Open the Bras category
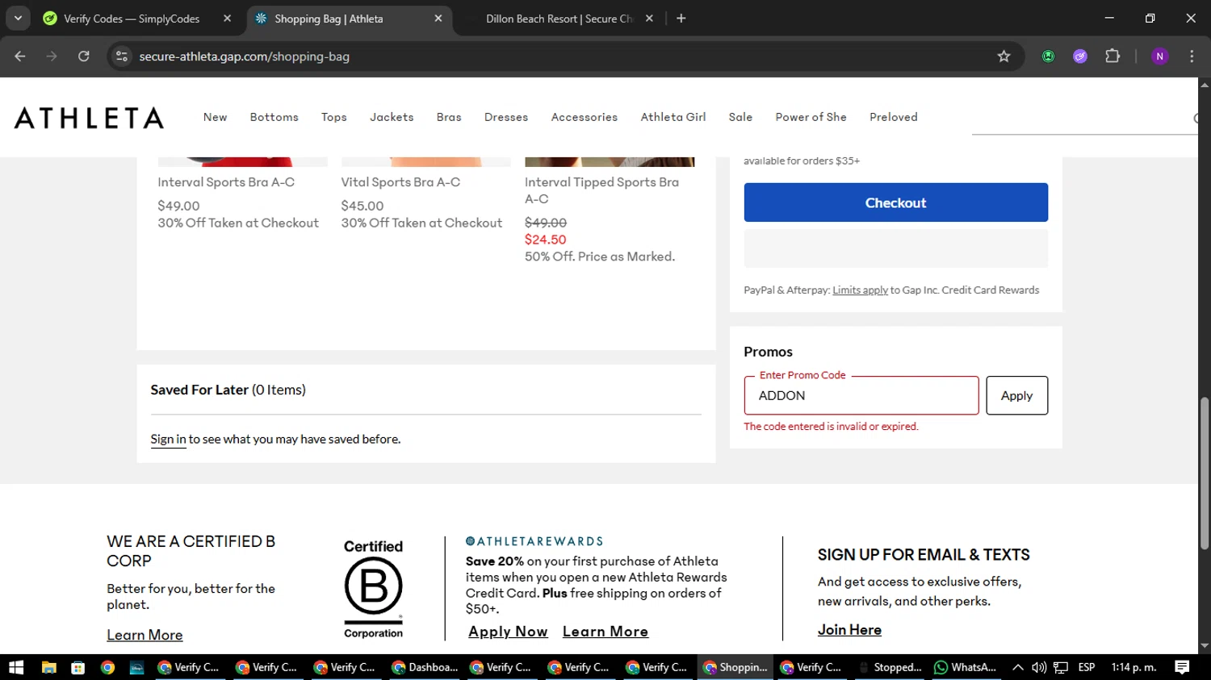This screenshot has height=680, width=1211. 449,117
